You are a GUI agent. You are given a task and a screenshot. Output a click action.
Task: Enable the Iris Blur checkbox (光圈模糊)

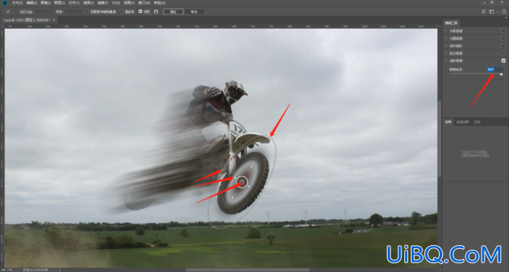pos(503,38)
